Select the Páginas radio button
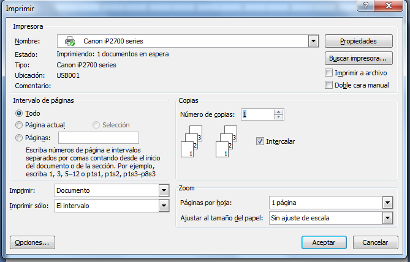This screenshot has width=410, height=262. point(19,138)
